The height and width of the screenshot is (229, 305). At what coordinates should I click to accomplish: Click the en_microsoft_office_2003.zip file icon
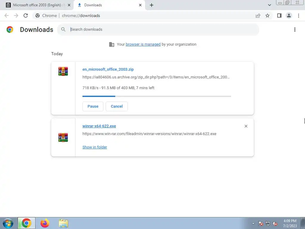(63, 71)
